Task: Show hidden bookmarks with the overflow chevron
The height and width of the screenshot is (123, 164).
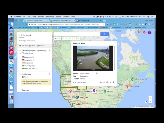Action: 153,28
